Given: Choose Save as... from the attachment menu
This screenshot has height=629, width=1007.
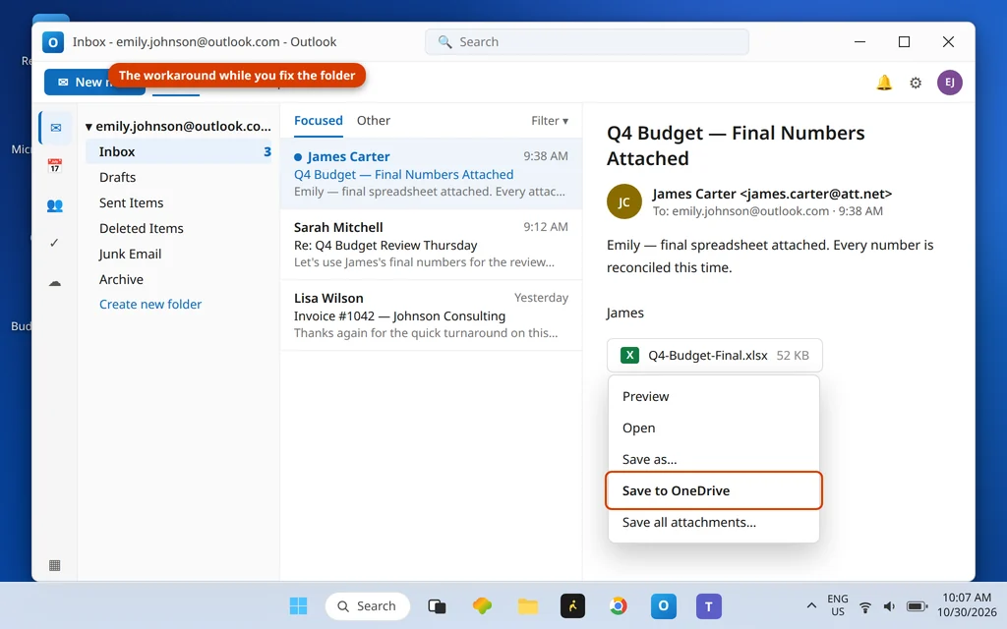Looking at the screenshot, I should pos(714,459).
